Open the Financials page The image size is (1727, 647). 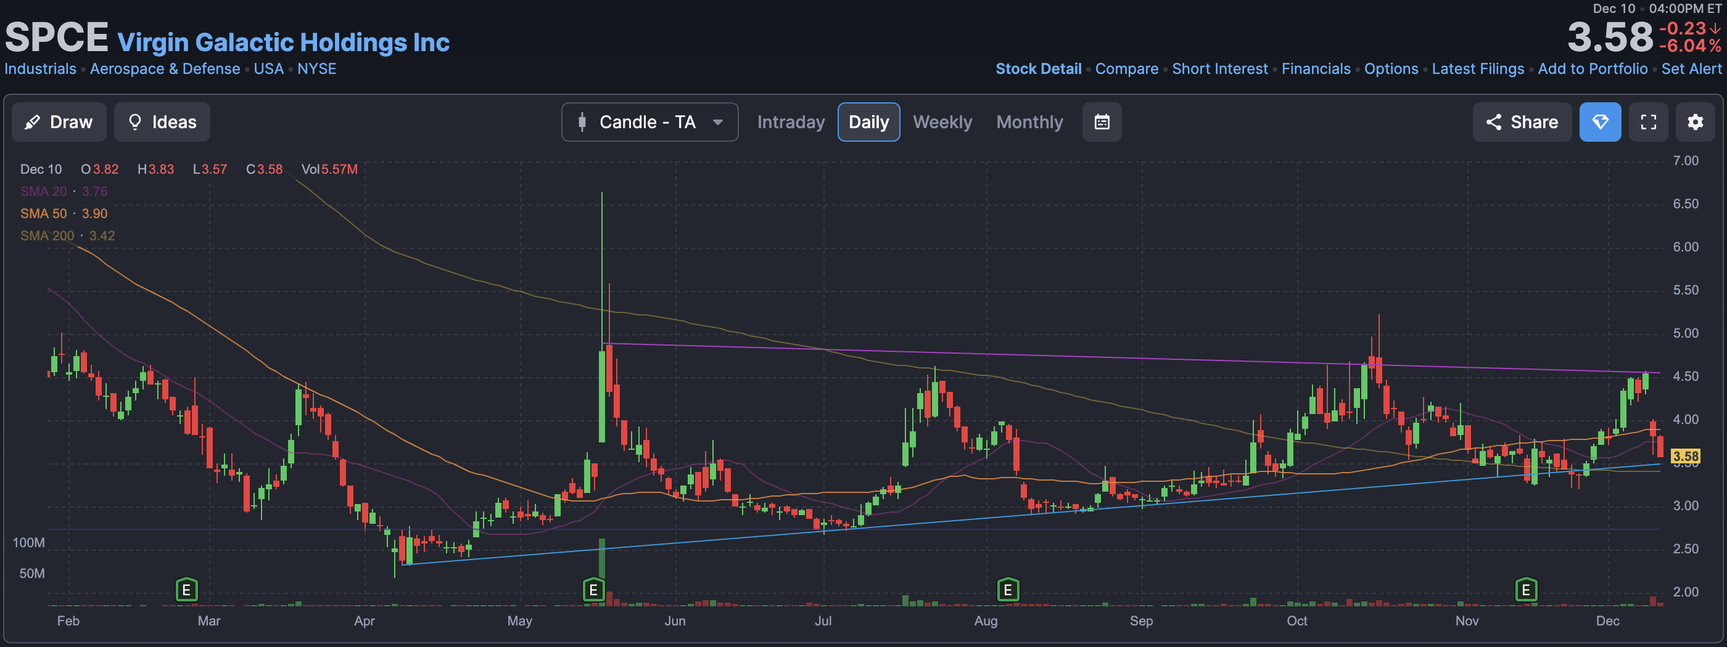(1316, 69)
